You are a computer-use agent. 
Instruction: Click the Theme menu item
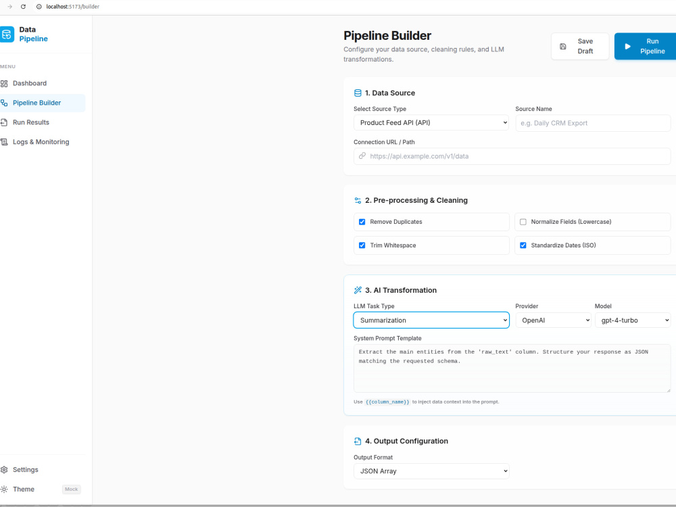click(43, 489)
